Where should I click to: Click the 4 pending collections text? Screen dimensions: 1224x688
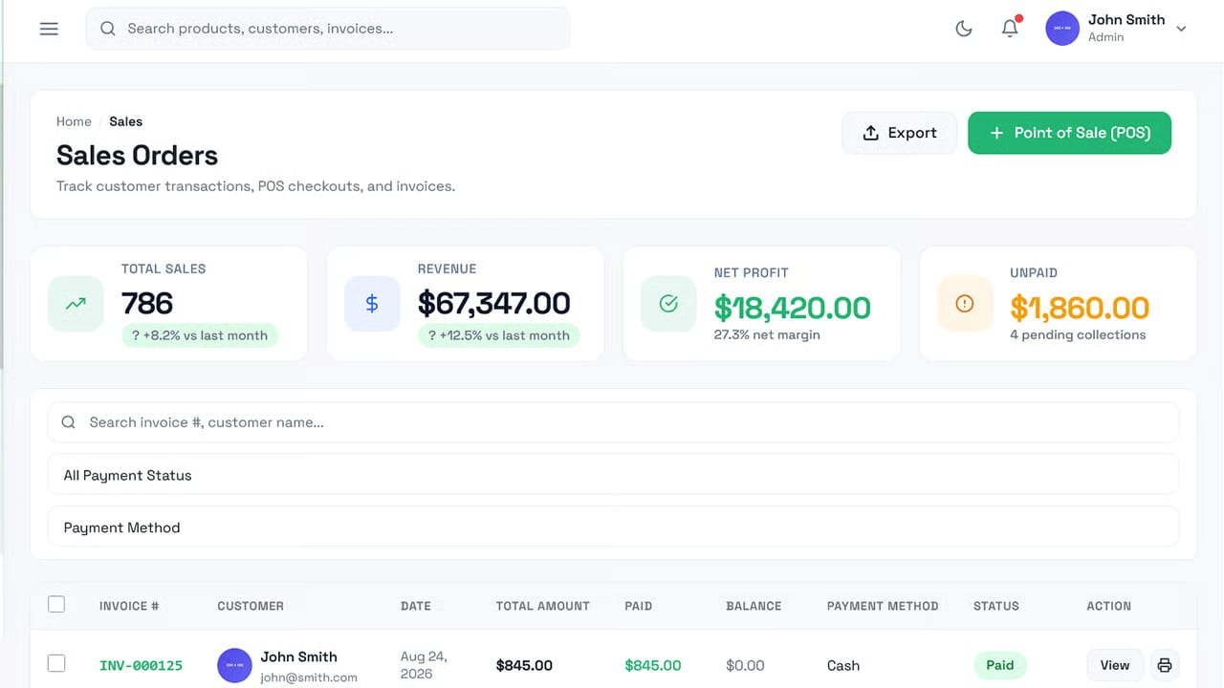pos(1078,334)
